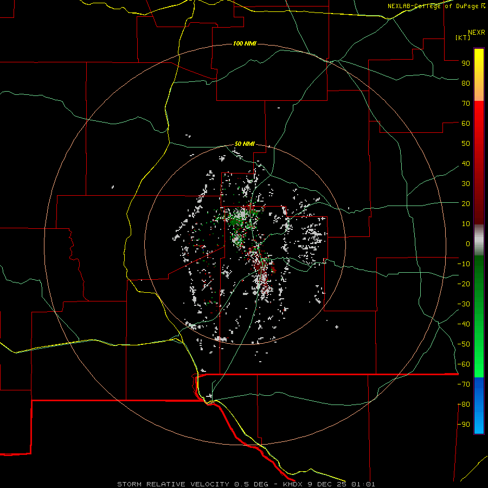Click the gray zero-velocity segment of color bar
Screen dimensions: 488x488
(x=479, y=240)
